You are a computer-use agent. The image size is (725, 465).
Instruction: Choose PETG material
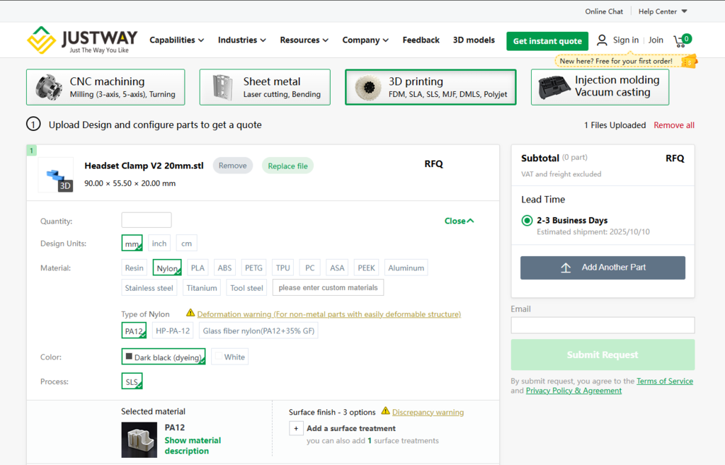point(253,268)
